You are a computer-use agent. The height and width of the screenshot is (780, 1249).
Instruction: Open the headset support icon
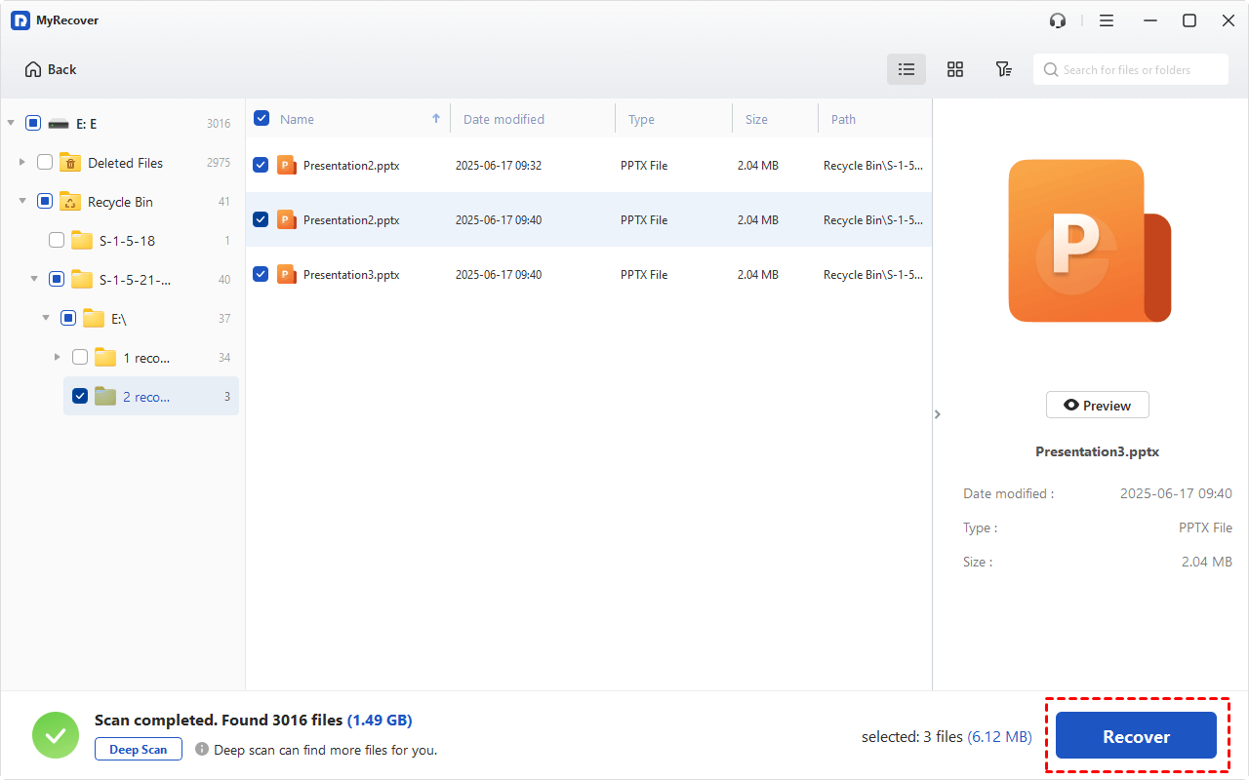tap(1058, 20)
